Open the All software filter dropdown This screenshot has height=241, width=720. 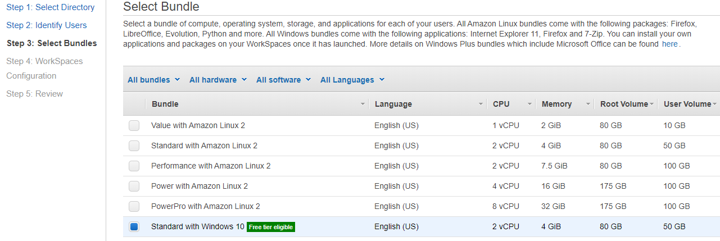(x=283, y=80)
